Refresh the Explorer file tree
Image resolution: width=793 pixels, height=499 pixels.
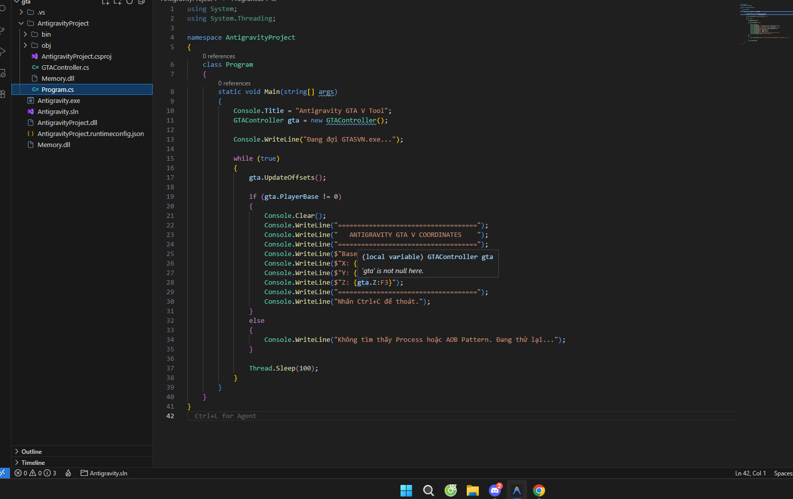[129, 2]
